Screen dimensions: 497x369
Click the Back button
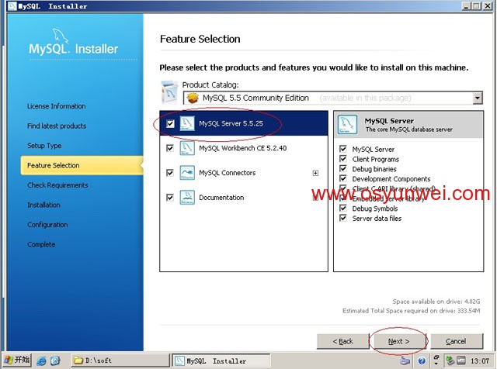coord(342,341)
